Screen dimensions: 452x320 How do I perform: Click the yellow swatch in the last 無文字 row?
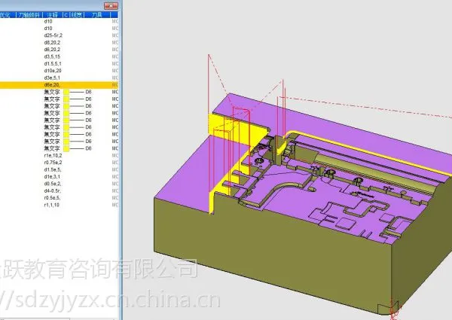pyautogui.click(x=66, y=148)
